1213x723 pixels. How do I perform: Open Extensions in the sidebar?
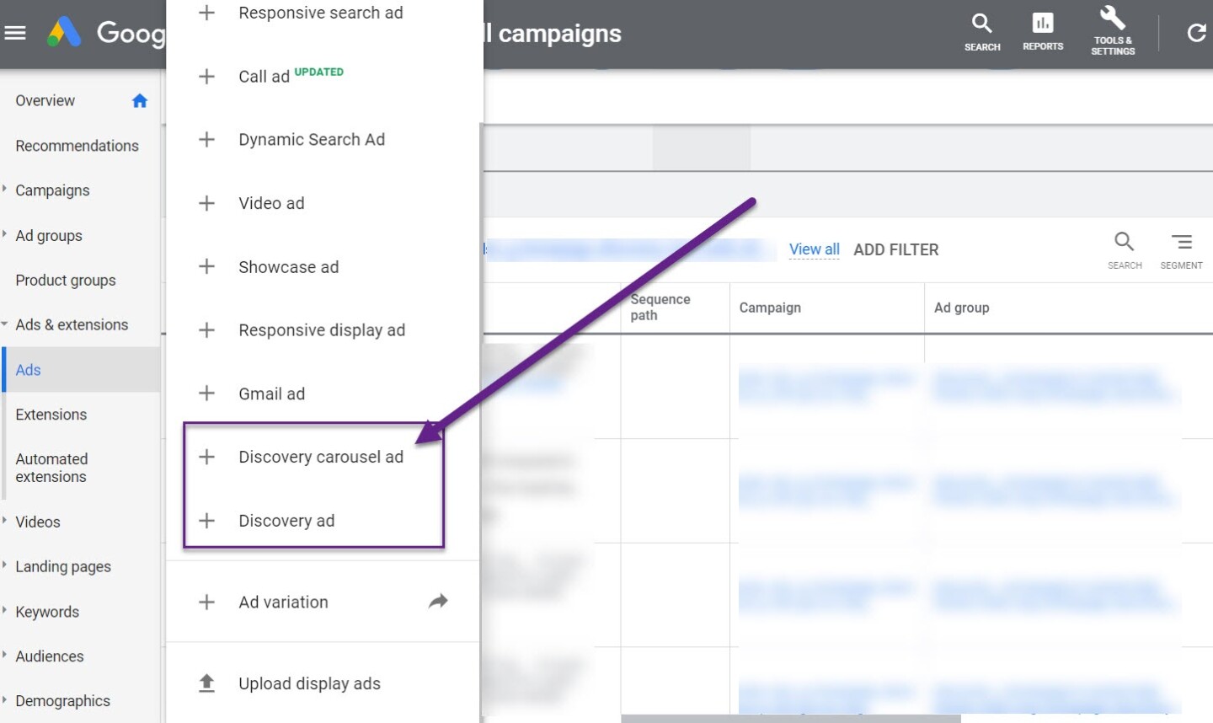(51, 415)
